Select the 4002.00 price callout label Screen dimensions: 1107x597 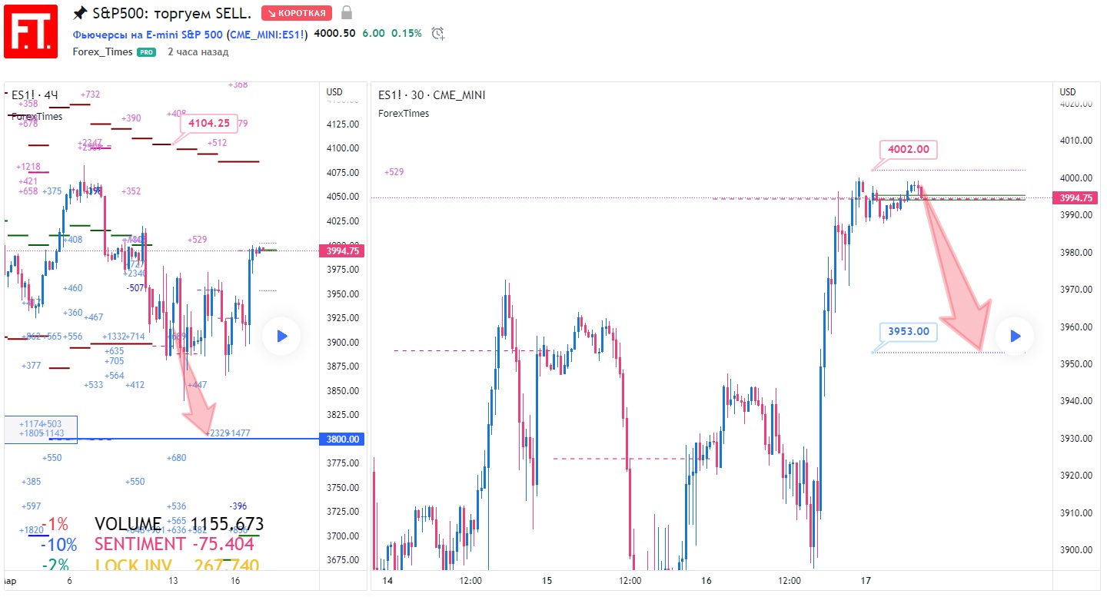[x=908, y=149]
